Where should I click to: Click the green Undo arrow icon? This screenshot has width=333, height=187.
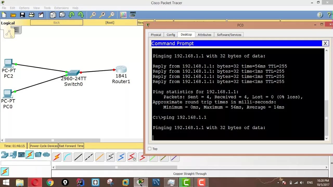tap(72, 15)
